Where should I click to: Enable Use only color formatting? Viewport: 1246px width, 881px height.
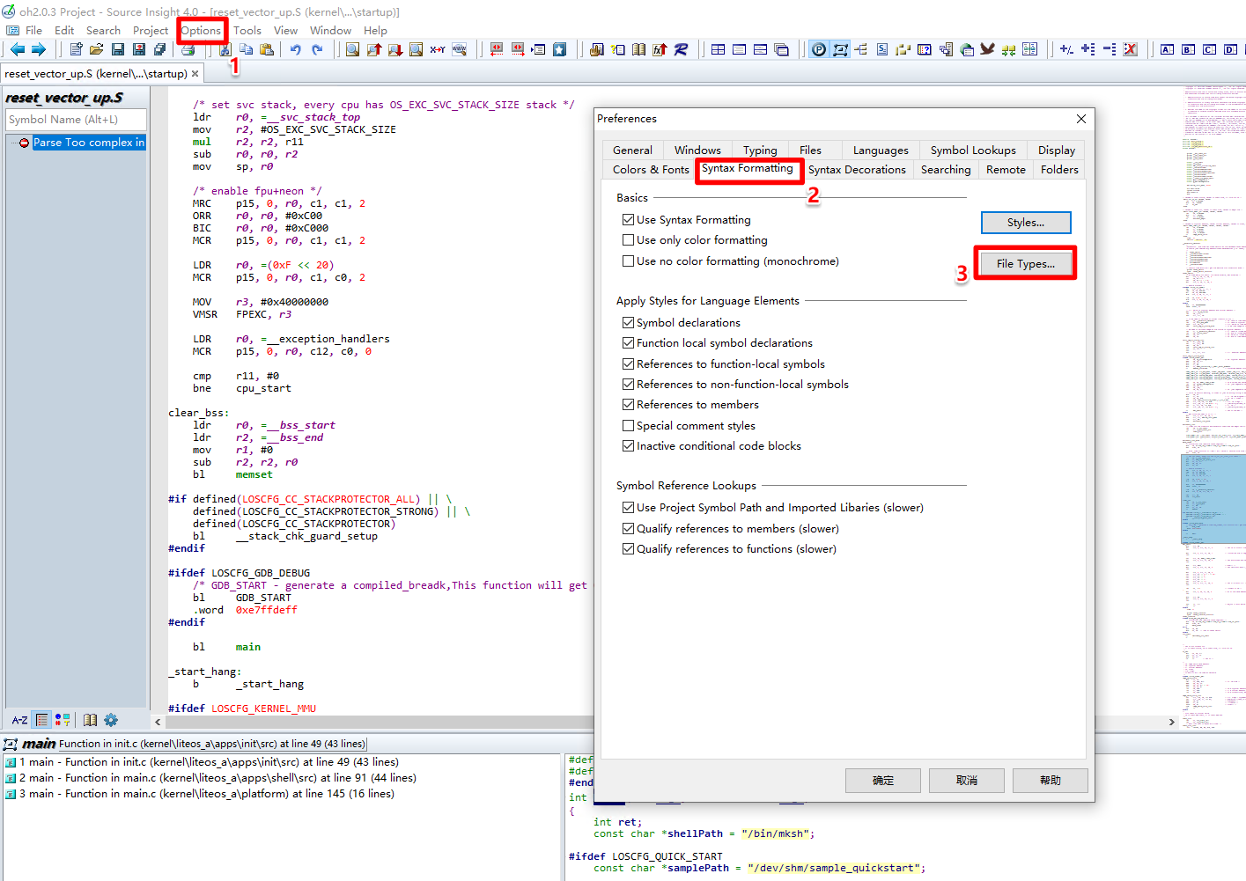(x=628, y=240)
